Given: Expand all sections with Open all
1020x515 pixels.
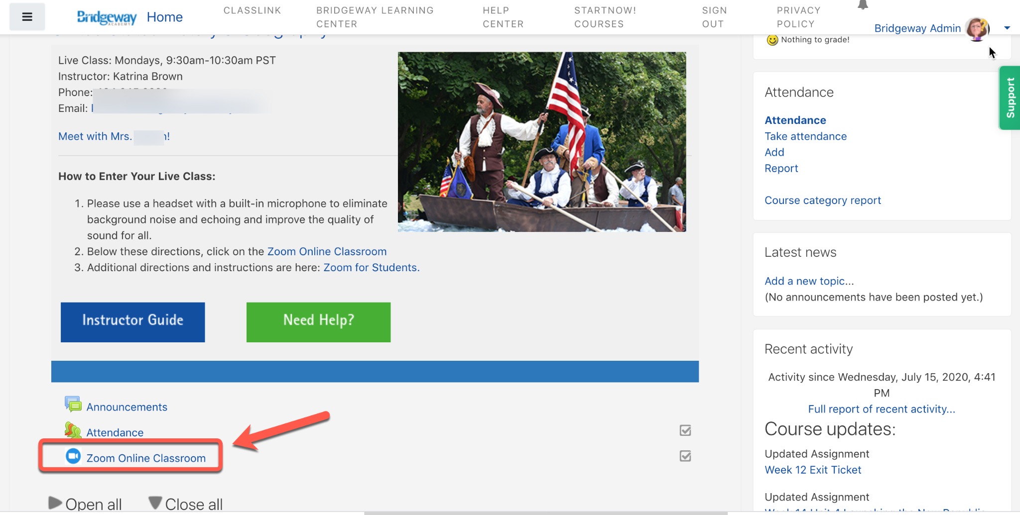Looking at the screenshot, I should pos(85,504).
